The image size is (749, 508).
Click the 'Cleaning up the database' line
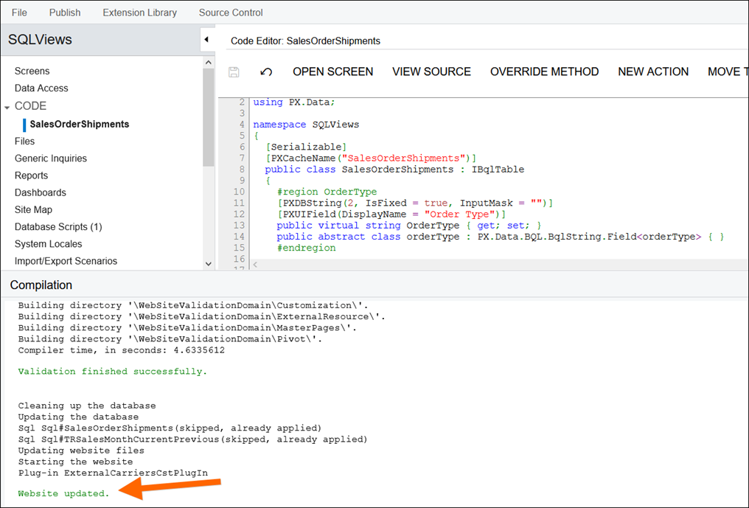[87, 406]
